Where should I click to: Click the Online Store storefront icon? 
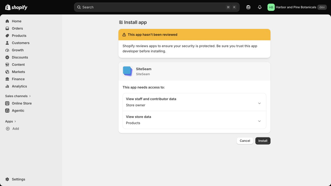[7, 103]
